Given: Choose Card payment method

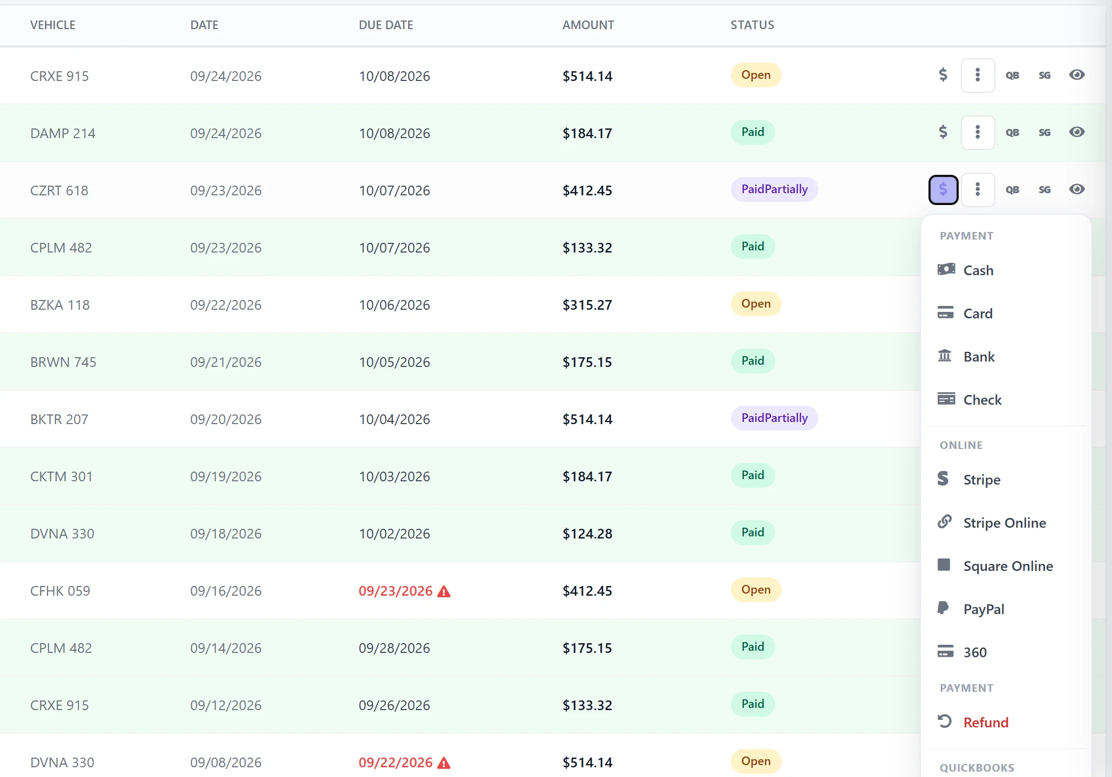Looking at the screenshot, I should coord(1006,313).
